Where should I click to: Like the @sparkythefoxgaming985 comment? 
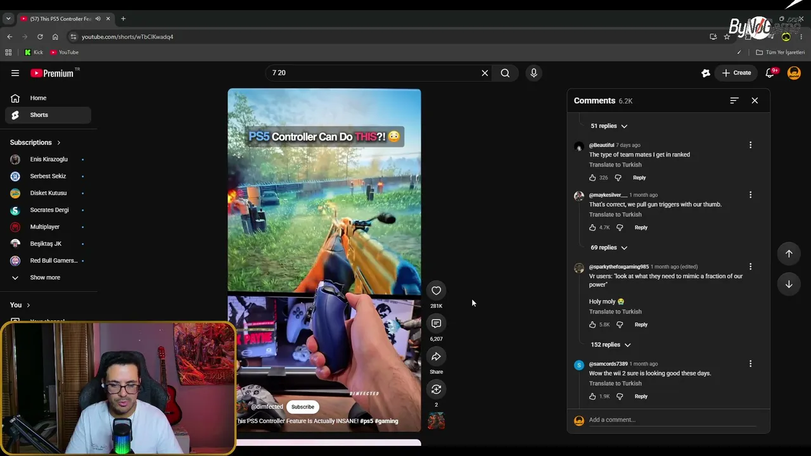pos(592,325)
